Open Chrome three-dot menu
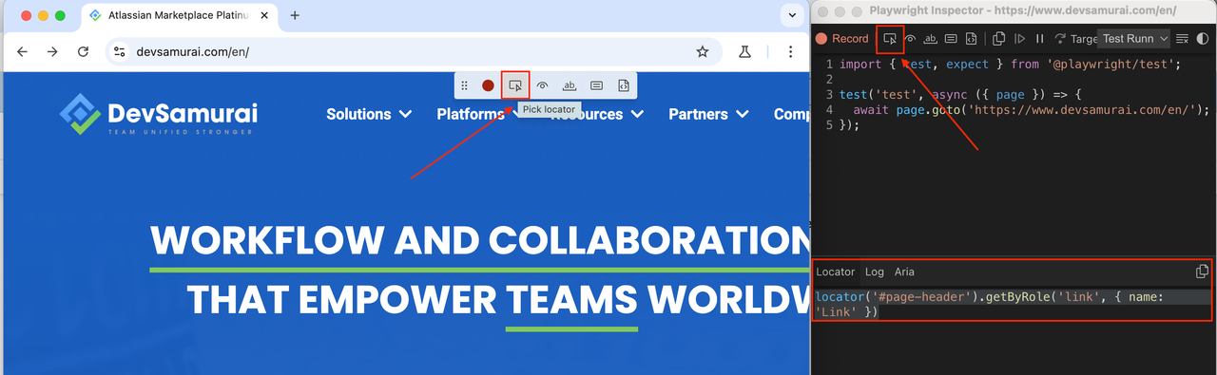The image size is (1217, 375). click(790, 52)
